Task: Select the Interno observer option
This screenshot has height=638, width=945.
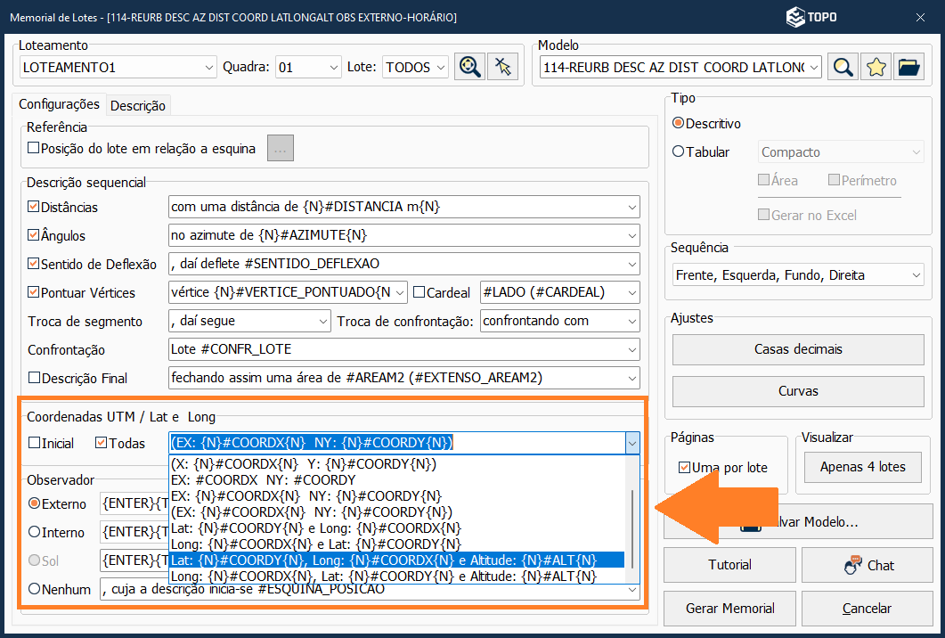Action: click(36, 533)
